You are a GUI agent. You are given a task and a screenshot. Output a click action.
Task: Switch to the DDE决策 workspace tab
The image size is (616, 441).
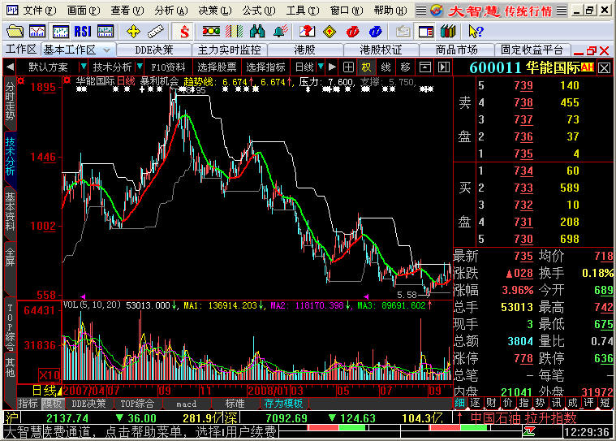154,50
